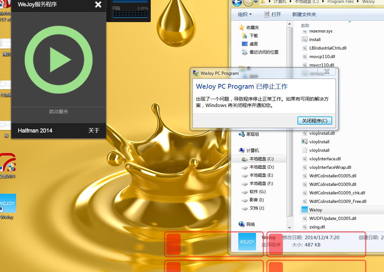Click 新建文件夹 in the Explorer toolbar
The width and height of the screenshot is (384, 272).
(304, 15)
